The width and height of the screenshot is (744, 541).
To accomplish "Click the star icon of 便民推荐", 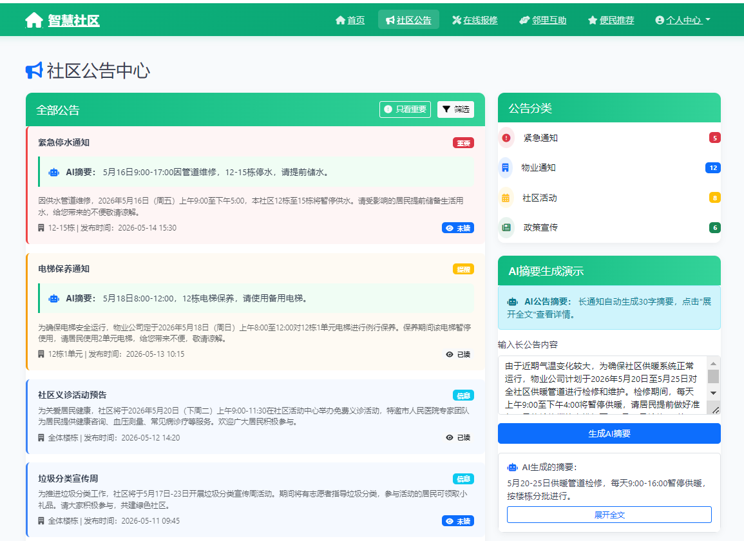I will (592, 20).
